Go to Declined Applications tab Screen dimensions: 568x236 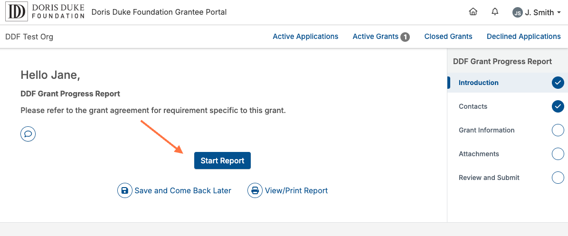[x=524, y=37]
